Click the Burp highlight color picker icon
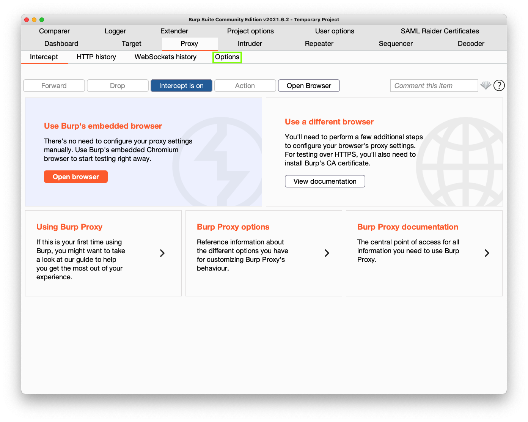 point(486,85)
